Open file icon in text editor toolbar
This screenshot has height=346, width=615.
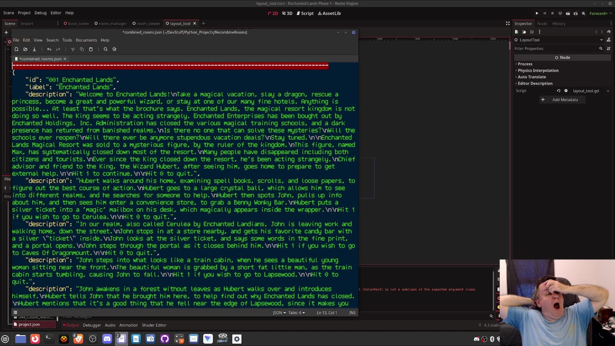tap(25, 49)
